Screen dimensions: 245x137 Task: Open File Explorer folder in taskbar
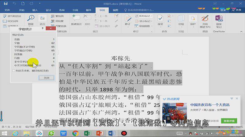[x=27, y=133]
